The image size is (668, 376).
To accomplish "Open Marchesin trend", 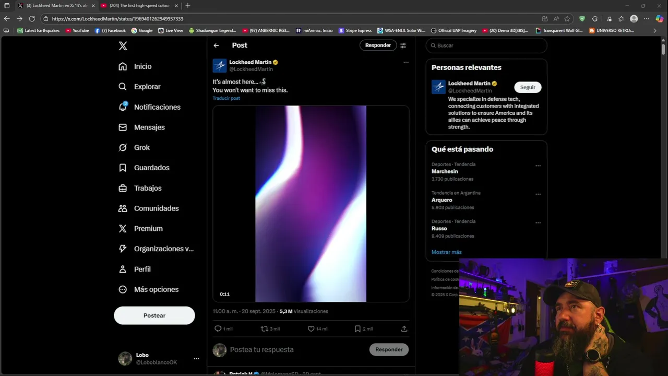I will [x=445, y=171].
